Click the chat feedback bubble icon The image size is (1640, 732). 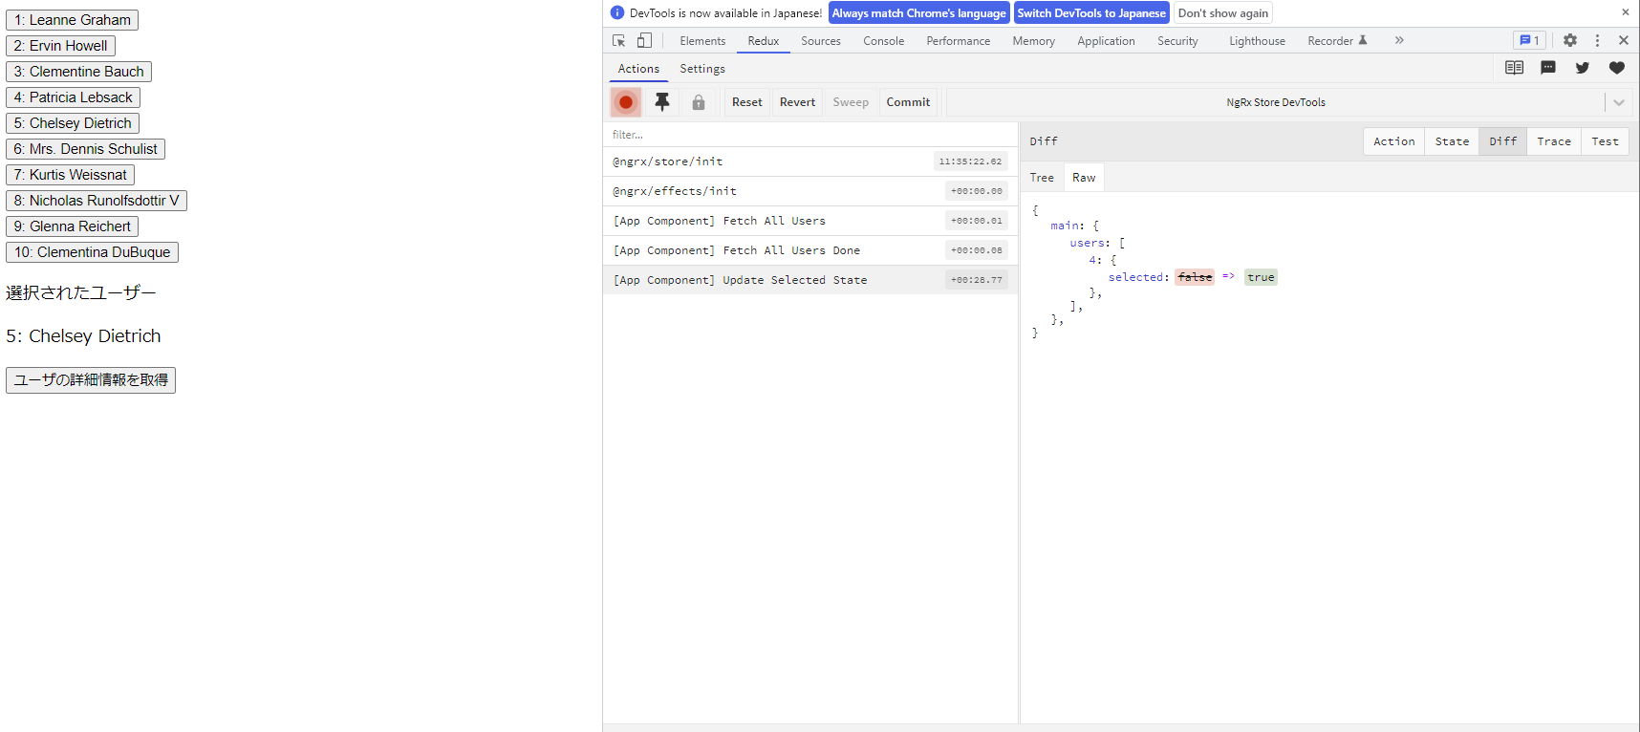[1548, 68]
